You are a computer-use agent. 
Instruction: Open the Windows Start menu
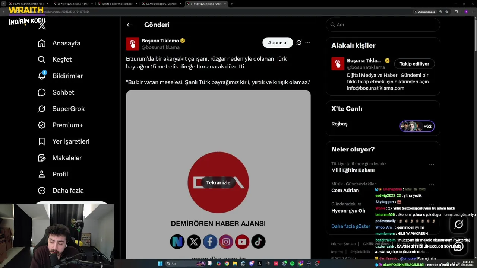click(160, 264)
